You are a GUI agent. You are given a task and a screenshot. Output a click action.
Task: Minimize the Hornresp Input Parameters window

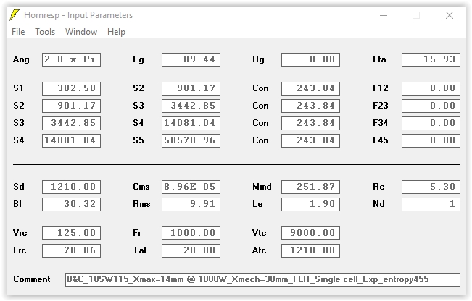384,15
